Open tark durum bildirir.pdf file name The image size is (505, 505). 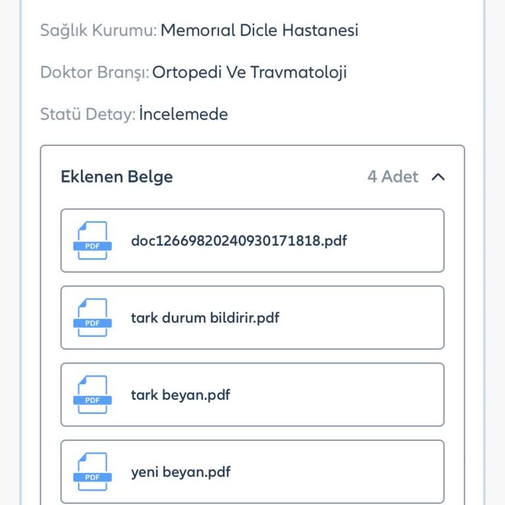(205, 318)
